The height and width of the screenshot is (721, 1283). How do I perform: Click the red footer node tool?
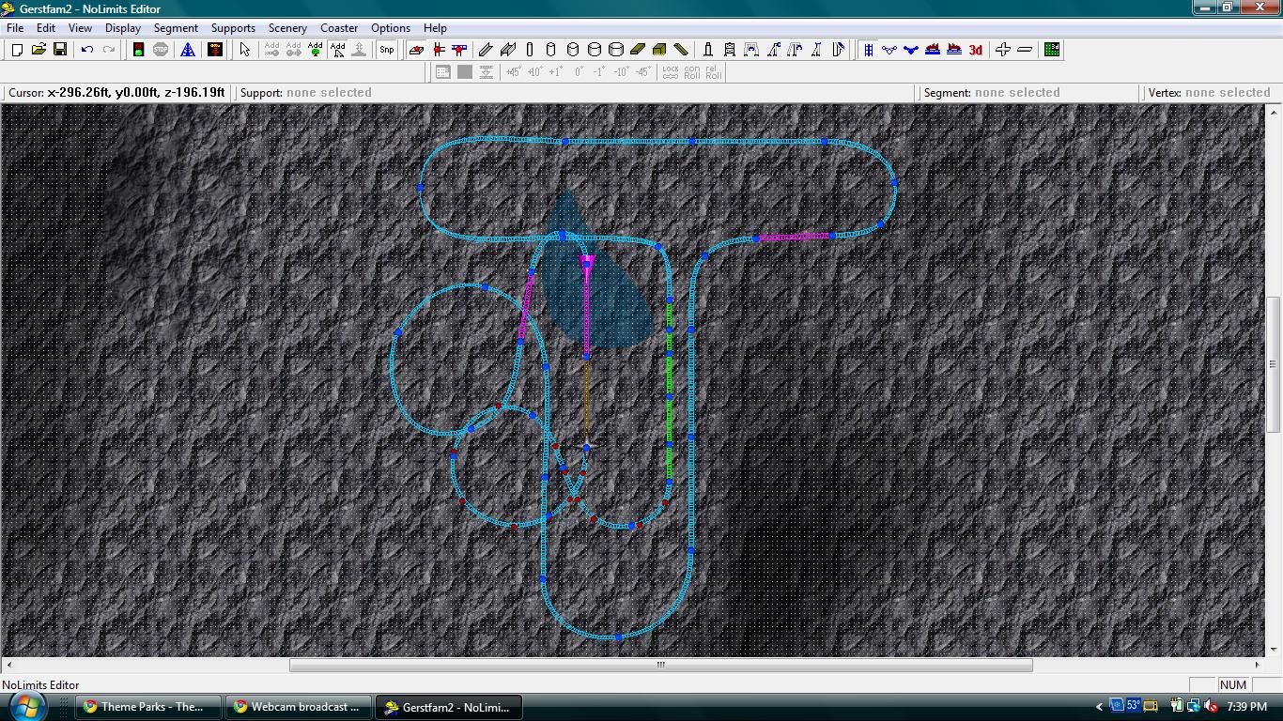[416, 50]
